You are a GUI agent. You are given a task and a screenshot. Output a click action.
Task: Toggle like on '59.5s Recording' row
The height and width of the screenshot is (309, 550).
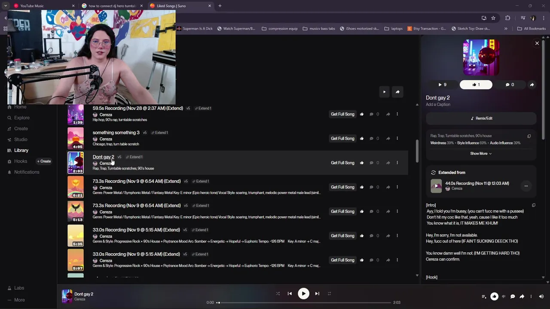[362, 114]
